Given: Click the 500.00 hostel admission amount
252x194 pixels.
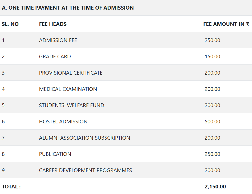Looking at the screenshot, I should 212,122.
